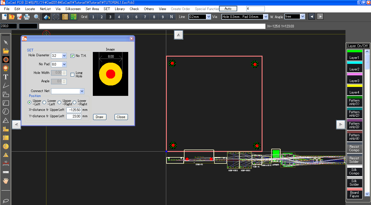Screen dimensions: 371x205
Task: Select the line drawing tool
Action: click(x=6, y=85)
